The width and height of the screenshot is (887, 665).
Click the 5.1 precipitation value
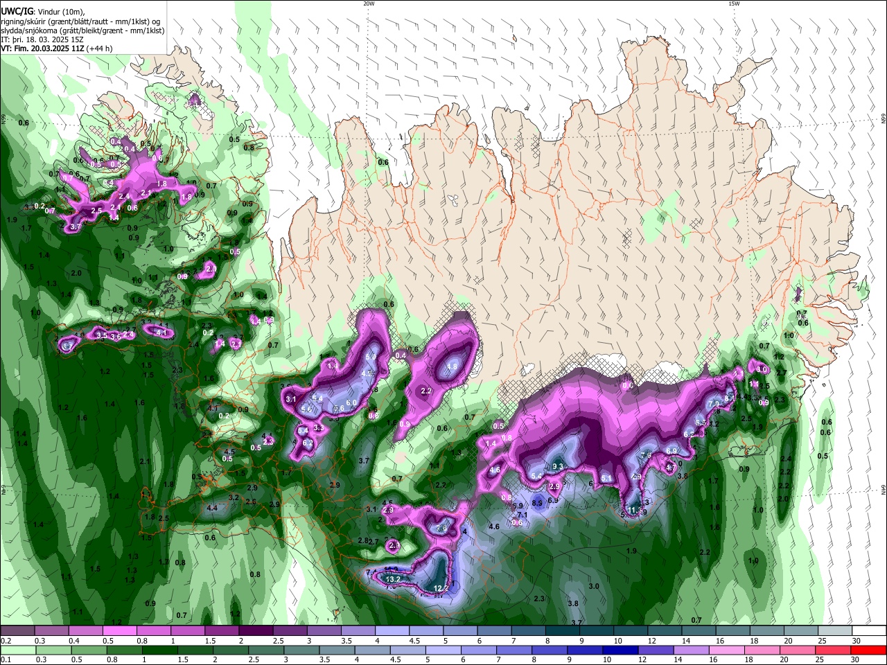[606, 478]
